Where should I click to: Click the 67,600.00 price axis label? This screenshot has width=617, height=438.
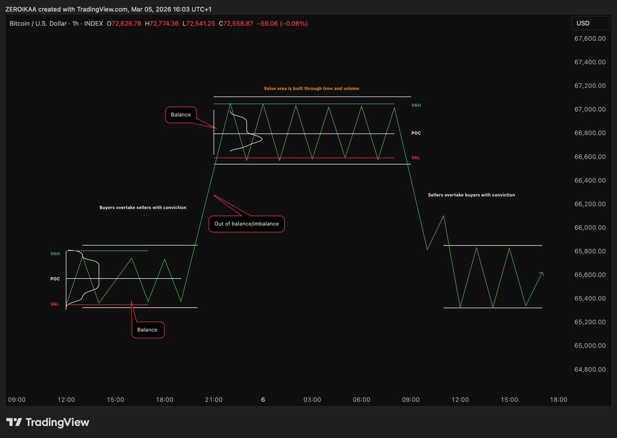[x=590, y=39]
